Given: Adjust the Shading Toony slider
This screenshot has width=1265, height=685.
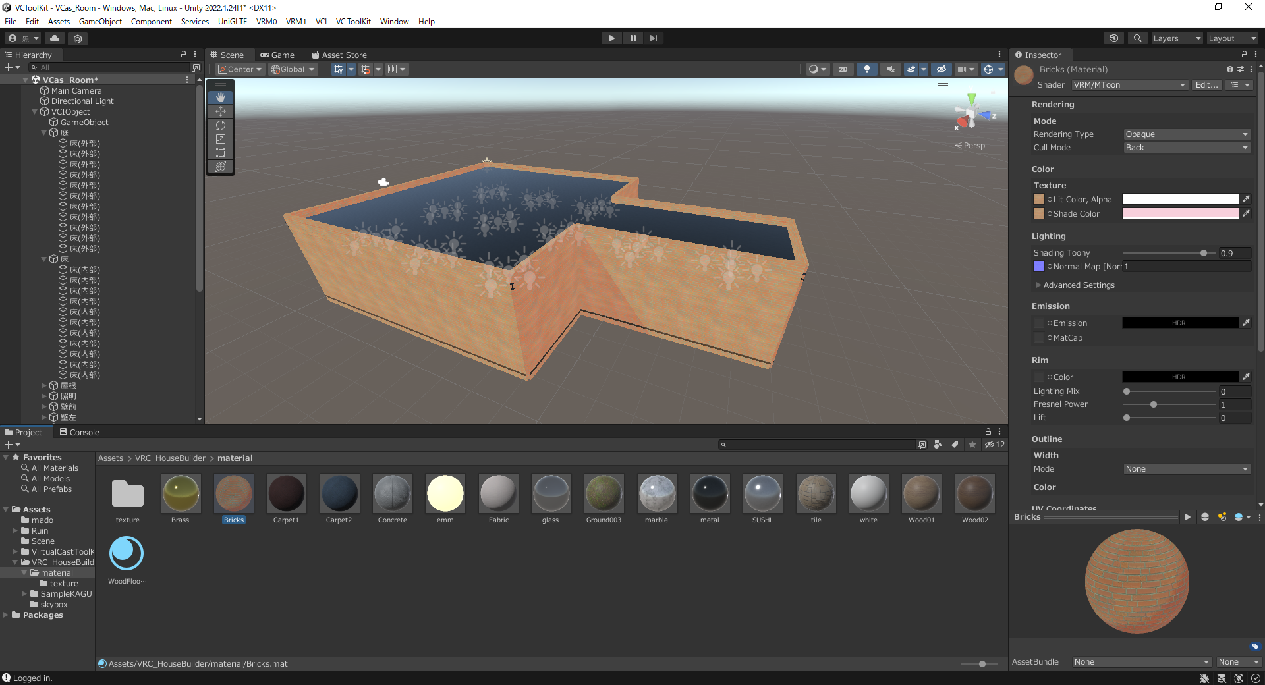Looking at the screenshot, I should tap(1169, 253).
